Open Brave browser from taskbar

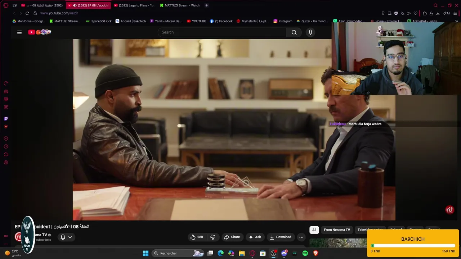[x=315, y=253]
